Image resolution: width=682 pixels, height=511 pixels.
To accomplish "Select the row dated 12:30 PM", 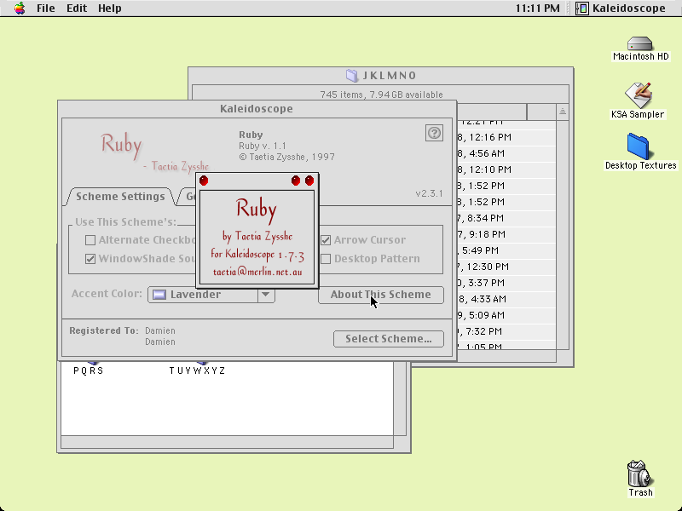I will (506, 267).
